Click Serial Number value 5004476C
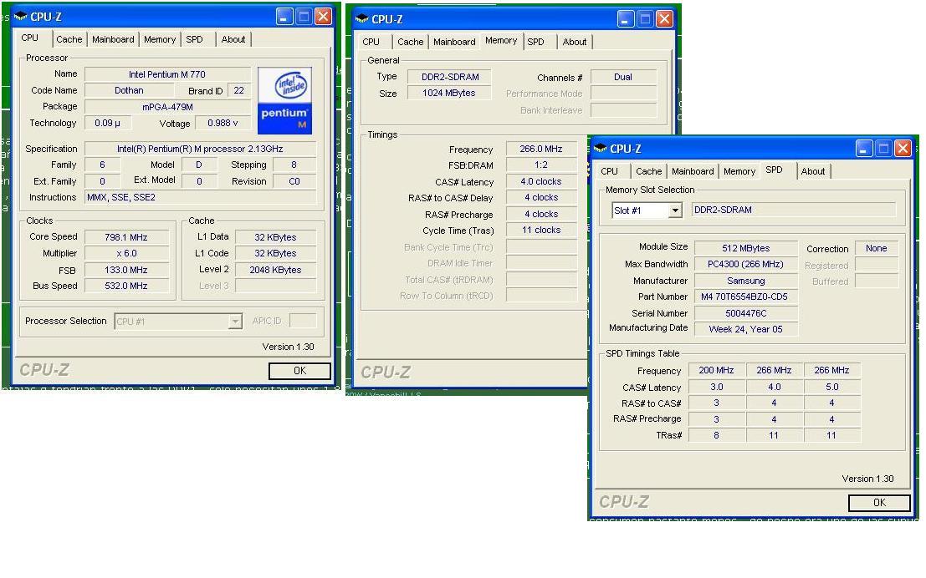Viewport: 926px width, 578px height. coord(746,313)
